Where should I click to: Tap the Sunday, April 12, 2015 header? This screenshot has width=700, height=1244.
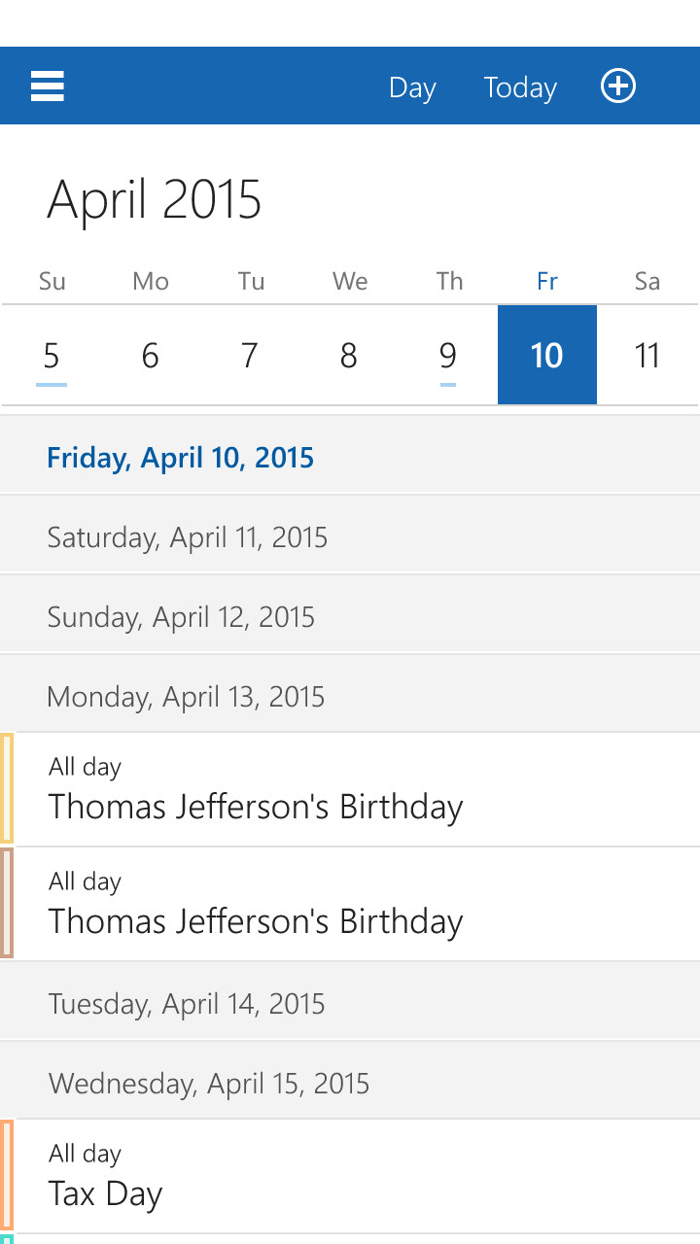[181, 616]
